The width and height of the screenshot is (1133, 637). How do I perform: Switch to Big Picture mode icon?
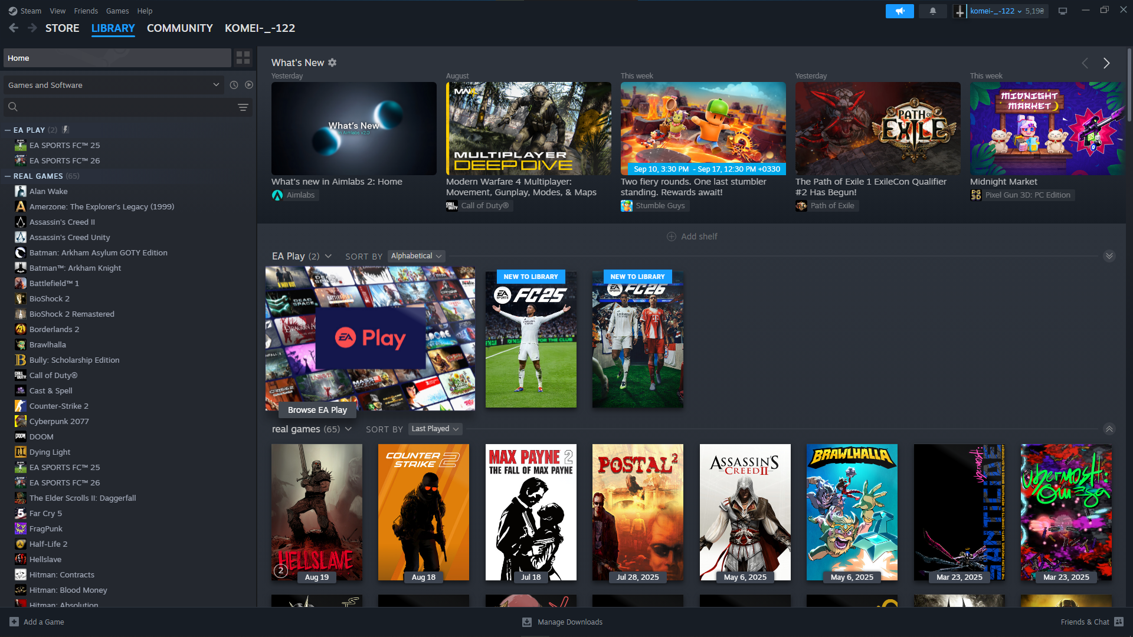pyautogui.click(x=1063, y=11)
